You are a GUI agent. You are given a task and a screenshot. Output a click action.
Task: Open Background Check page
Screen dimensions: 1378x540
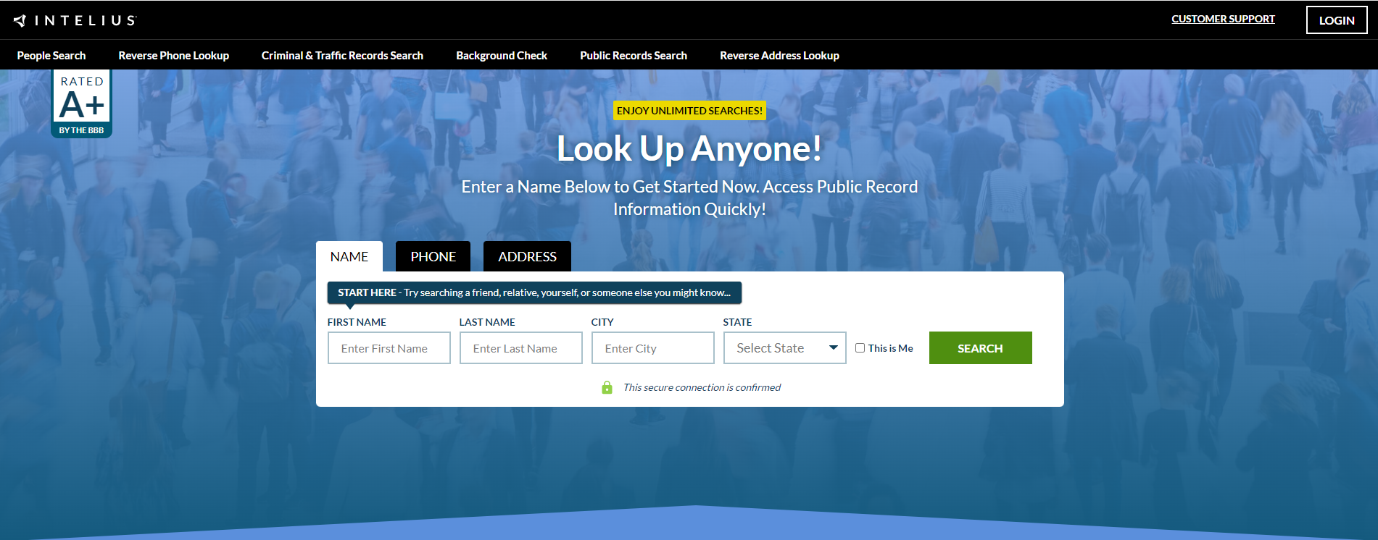point(502,55)
